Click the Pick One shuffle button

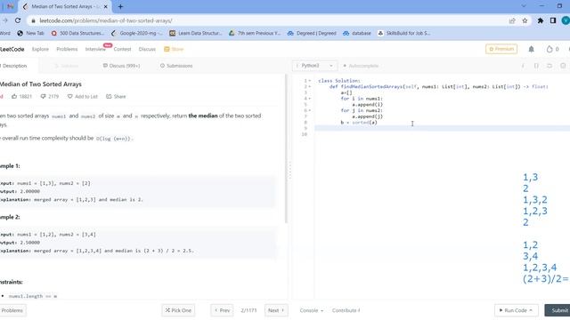(x=178, y=310)
